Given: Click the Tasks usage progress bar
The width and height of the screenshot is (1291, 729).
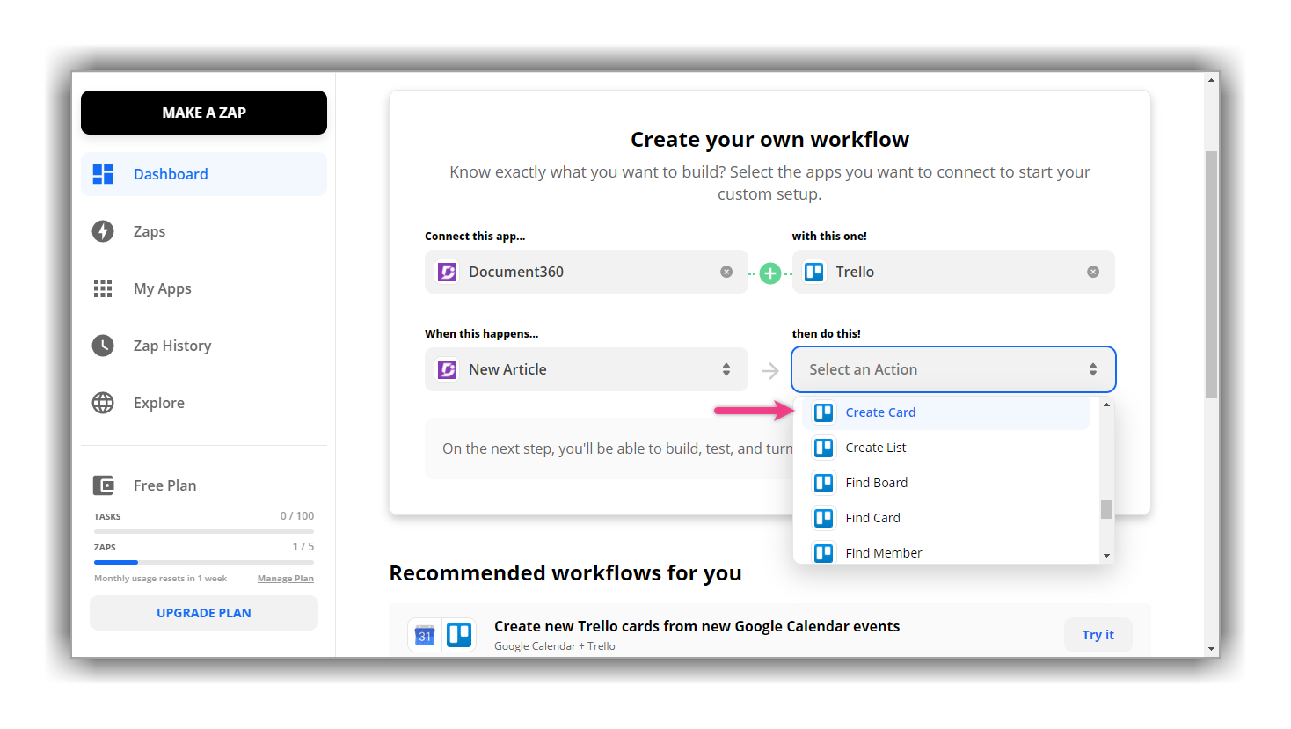Looking at the screenshot, I should pyautogui.click(x=204, y=531).
